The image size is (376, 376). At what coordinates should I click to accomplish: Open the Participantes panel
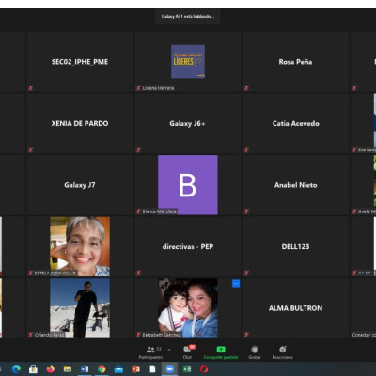coord(150,352)
